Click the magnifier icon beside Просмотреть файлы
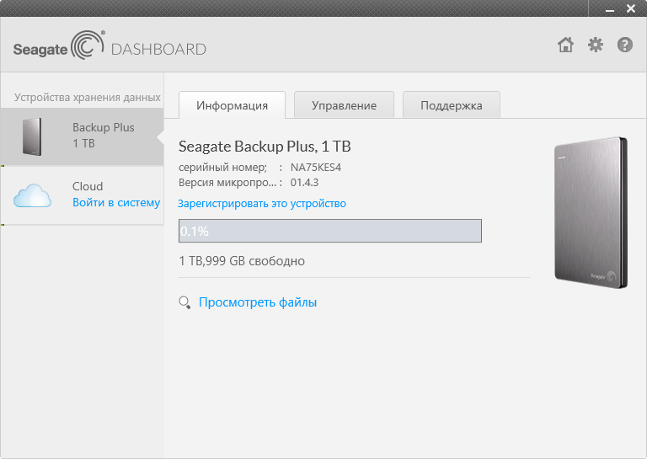 pyautogui.click(x=184, y=302)
